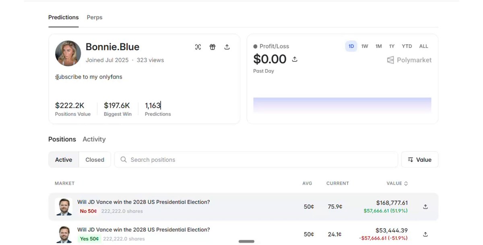The height and width of the screenshot is (245, 483).
Task: Open the Bonnie.Blue profile picture
Action: (x=68, y=53)
